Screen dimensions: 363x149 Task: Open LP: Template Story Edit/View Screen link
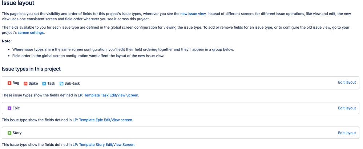(x=104, y=145)
